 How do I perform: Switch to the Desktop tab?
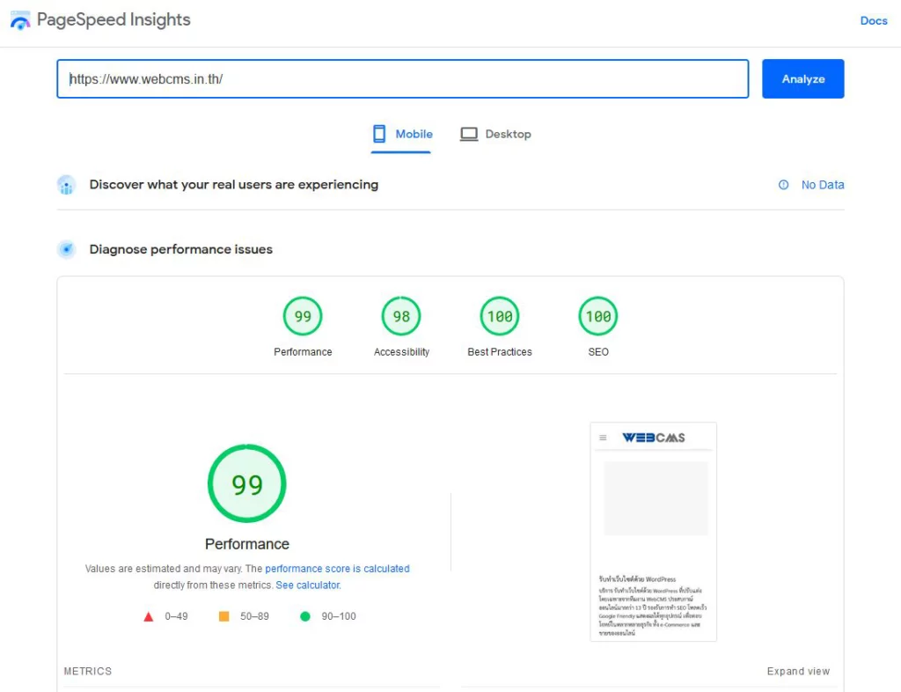coord(496,134)
